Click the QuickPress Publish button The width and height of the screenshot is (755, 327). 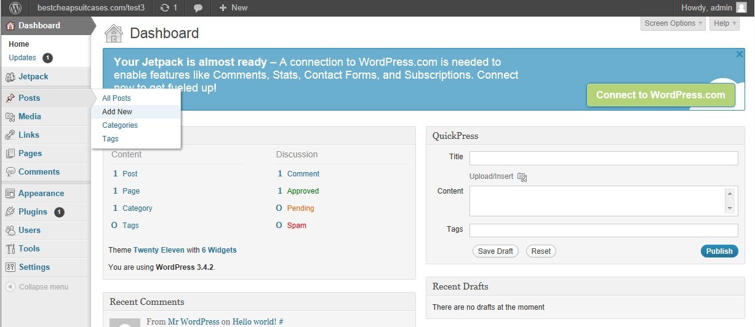pos(719,251)
